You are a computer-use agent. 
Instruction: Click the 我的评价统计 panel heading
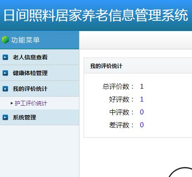(x=106, y=66)
